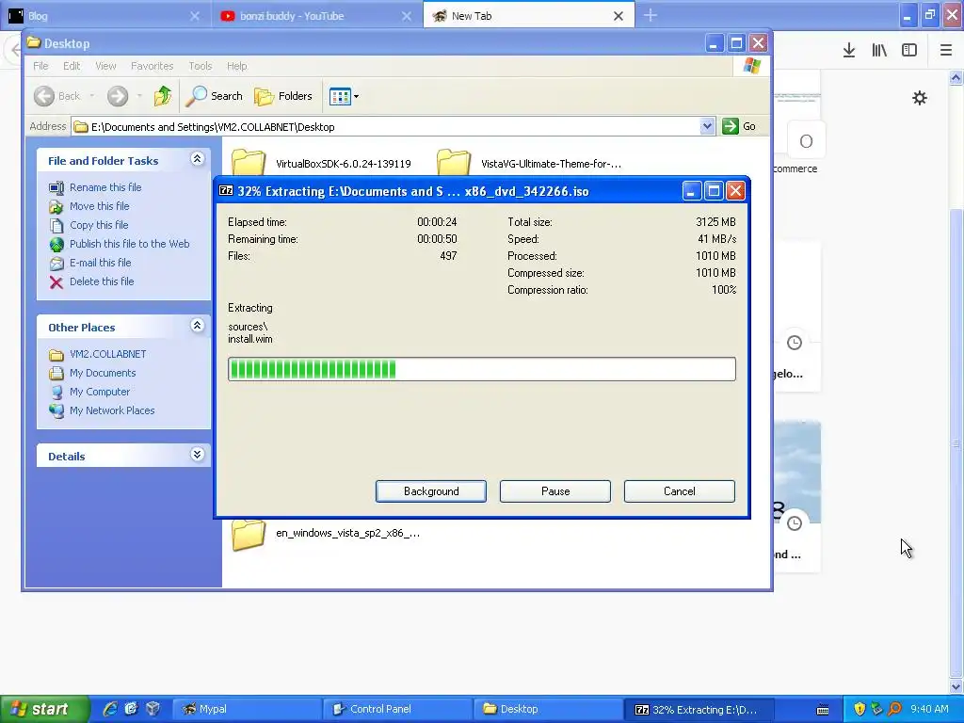This screenshot has height=723, width=964.
Task: Close the New Tab browser tab
Action: point(619,16)
